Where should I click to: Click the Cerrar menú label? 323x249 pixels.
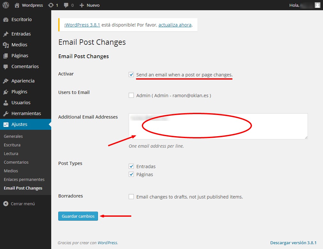point(23,204)
